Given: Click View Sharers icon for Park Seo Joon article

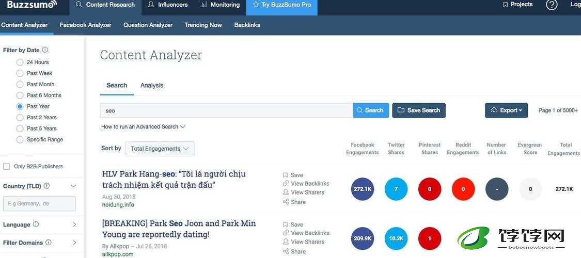Looking at the screenshot, I should tap(286, 241).
